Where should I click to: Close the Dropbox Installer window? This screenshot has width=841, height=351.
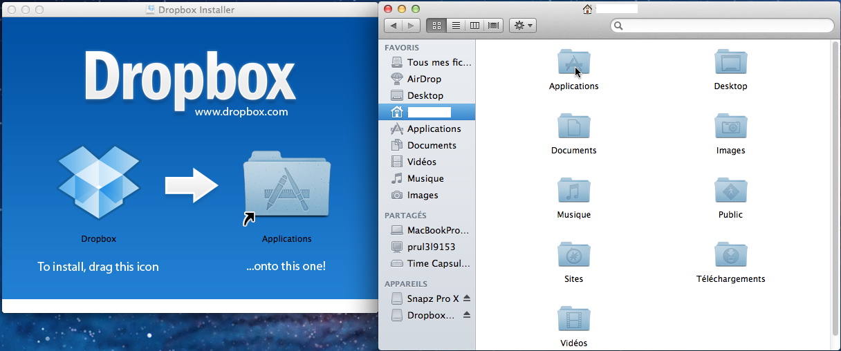[11, 10]
